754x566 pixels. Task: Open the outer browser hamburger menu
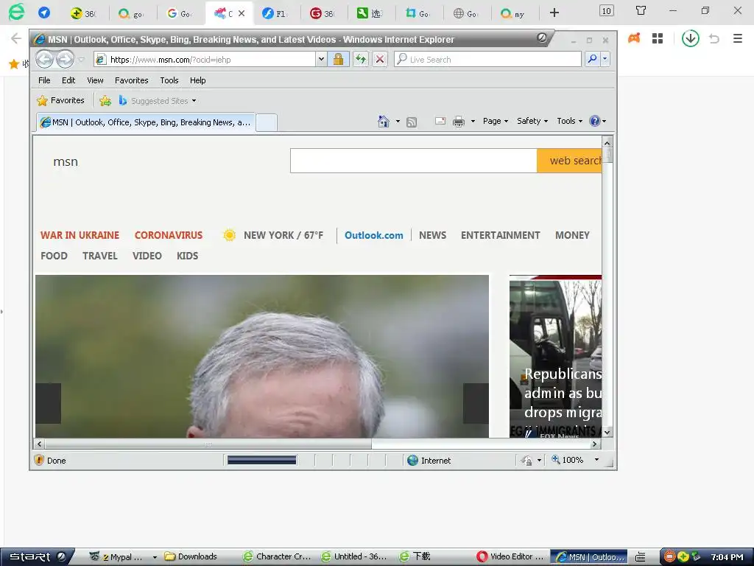pos(738,38)
